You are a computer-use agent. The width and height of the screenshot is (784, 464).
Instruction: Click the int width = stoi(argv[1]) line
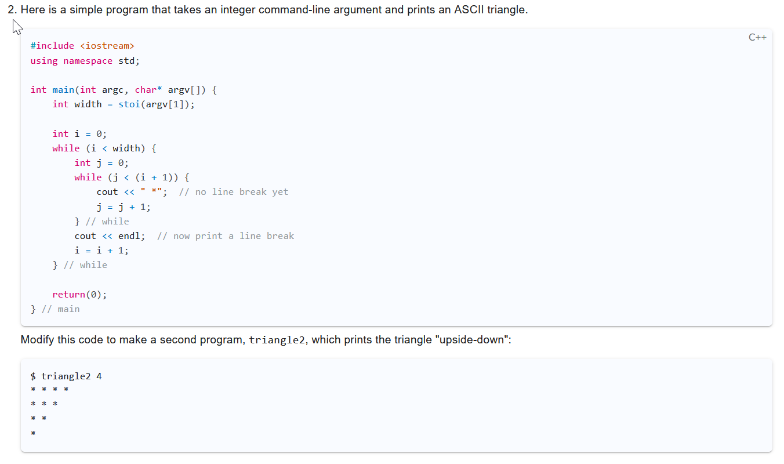tap(123, 104)
